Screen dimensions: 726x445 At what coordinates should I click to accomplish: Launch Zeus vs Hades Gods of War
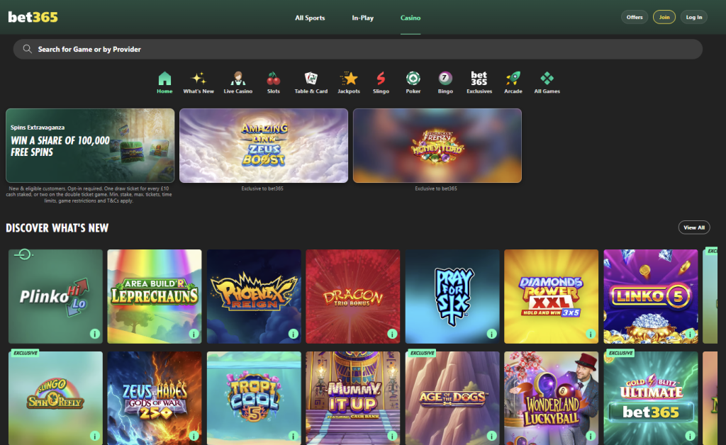(155, 398)
